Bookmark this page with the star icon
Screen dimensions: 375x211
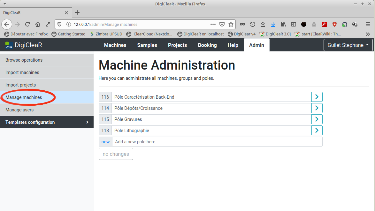pyautogui.click(x=231, y=24)
